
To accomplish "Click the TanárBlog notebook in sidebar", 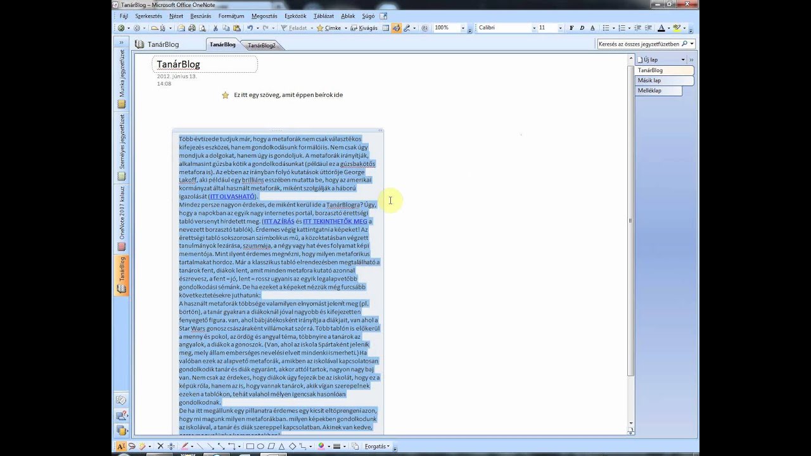I will pos(122,275).
